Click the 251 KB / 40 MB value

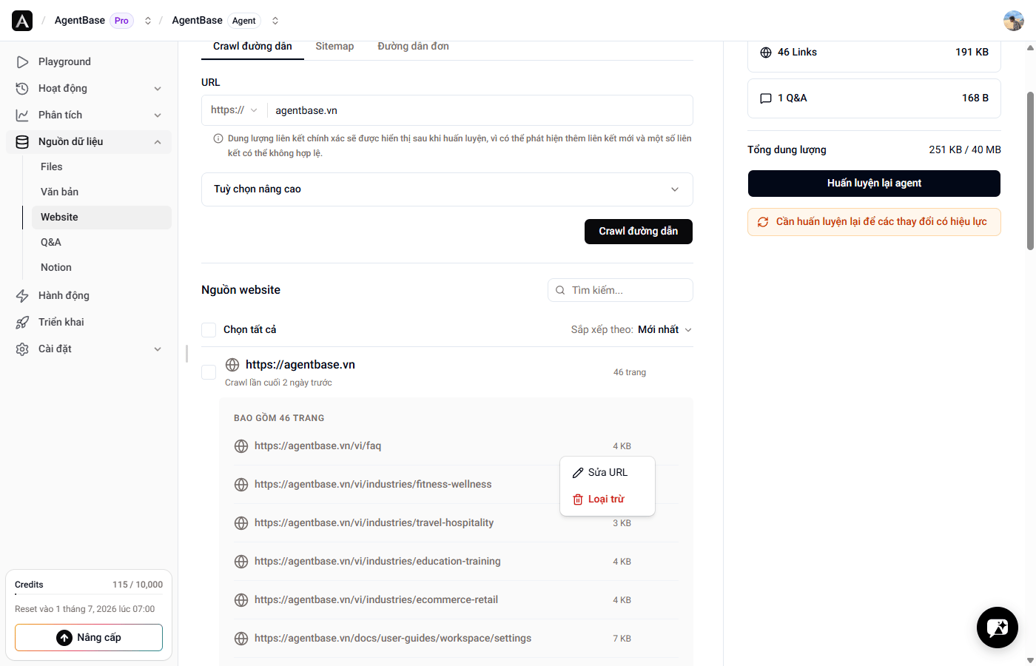click(965, 150)
